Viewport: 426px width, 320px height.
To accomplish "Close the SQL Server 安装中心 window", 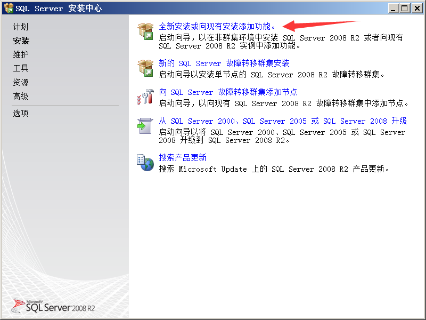I will coord(417,8).
